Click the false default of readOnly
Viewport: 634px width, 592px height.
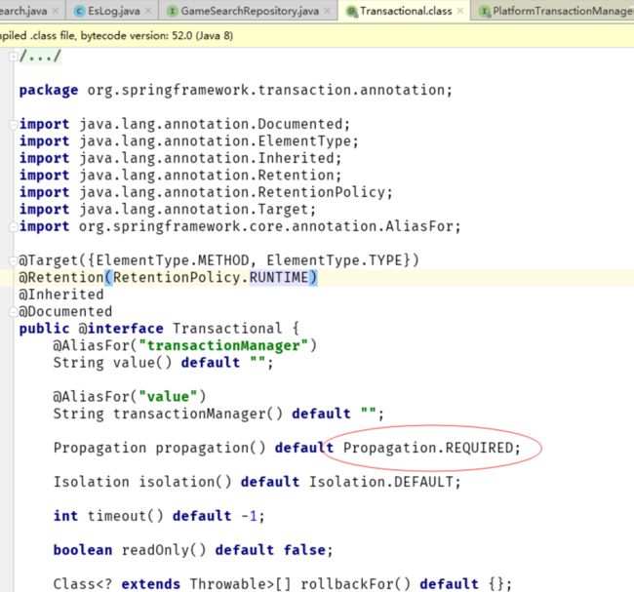pyautogui.click(x=304, y=550)
